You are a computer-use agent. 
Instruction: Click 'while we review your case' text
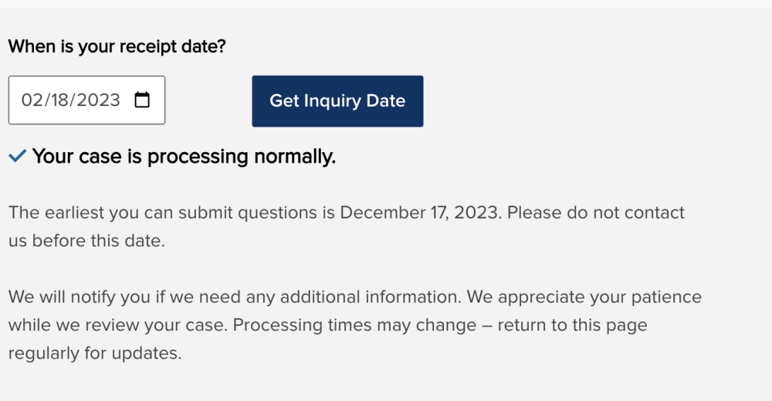pos(117,325)
